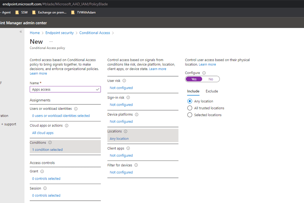Click the Grant info icon
Screen dimensions: 304x203
pos(42,171)
